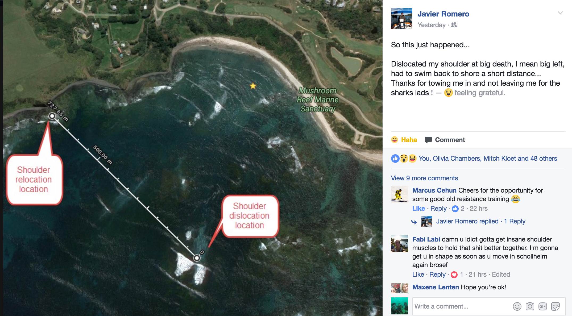Click Javier Romero's profile picture thumbnail

click(x=401, y=19)
